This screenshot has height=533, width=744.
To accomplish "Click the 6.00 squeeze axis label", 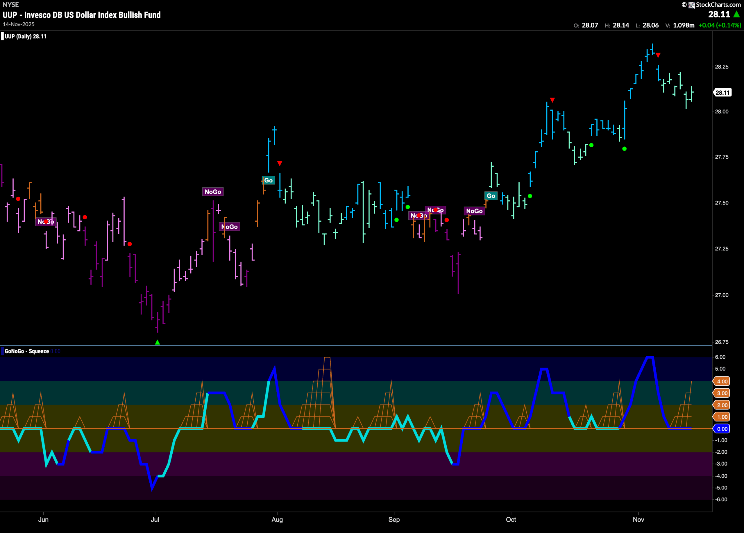I will pos(720,357).
